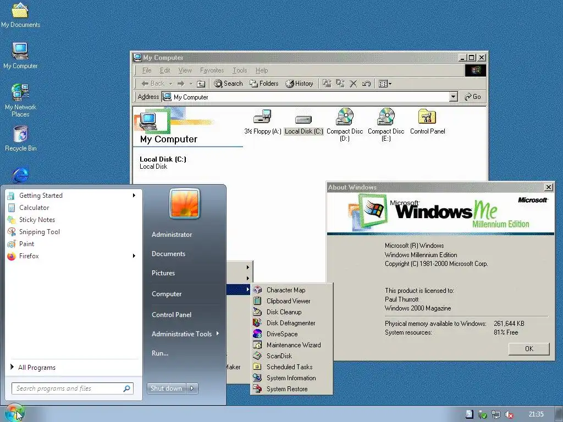Run ScanDisk from submenu

[x=291, y=356]
